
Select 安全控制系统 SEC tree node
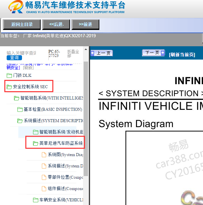pyautogui.click(x=30, y=87)
